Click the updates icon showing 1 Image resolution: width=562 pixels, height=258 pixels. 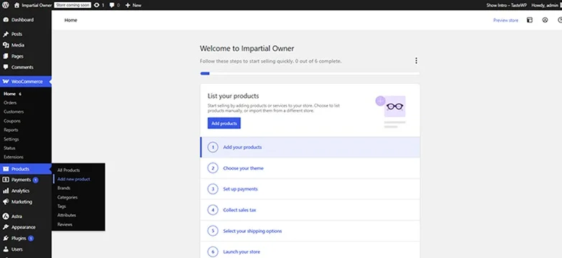coord(96,5)
